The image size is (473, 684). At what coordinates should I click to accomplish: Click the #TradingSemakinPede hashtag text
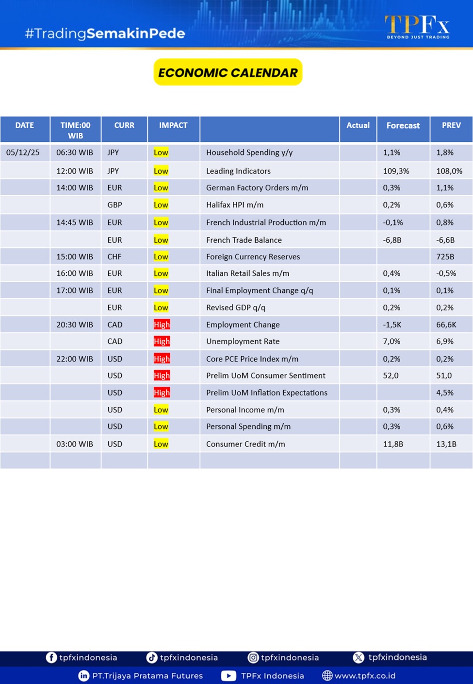tap(105, 34)
